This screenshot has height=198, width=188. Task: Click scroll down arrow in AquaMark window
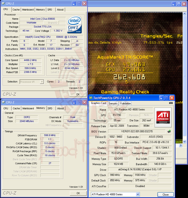tap(184, 142)
